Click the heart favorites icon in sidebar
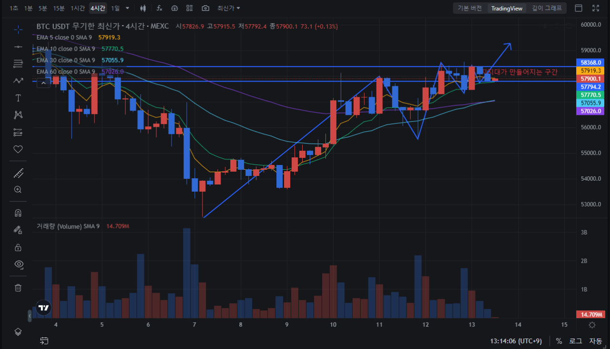Screen dimensions: 610x349 tap(18, 149)
